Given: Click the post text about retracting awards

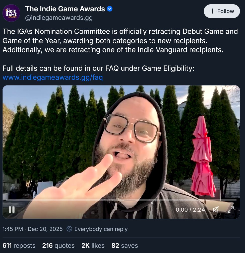Looking at the screenshot, I should [120, 41].
